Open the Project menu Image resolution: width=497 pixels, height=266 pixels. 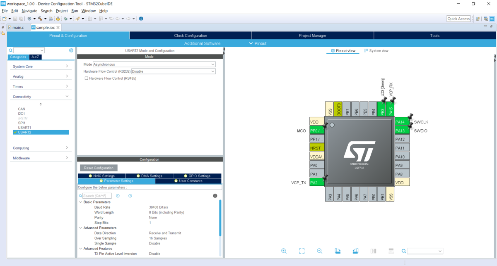(62, 11)
